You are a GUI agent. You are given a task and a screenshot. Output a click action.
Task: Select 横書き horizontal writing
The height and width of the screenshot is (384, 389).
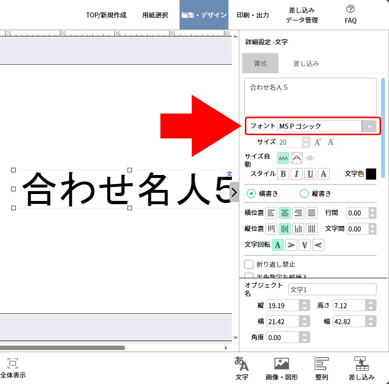[251, 193]
